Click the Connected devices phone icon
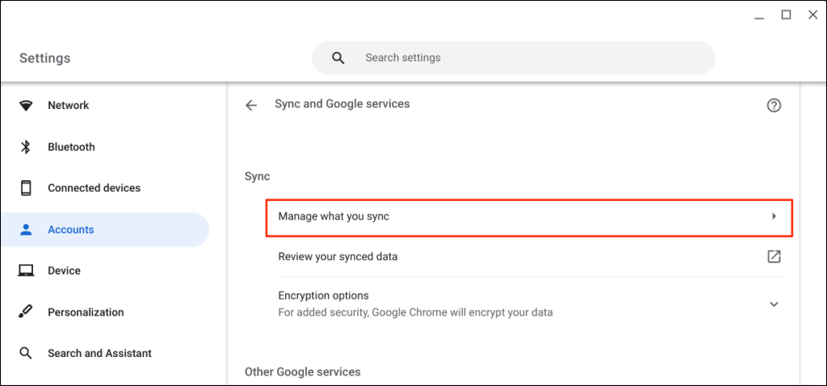 [x=26, y=188]
